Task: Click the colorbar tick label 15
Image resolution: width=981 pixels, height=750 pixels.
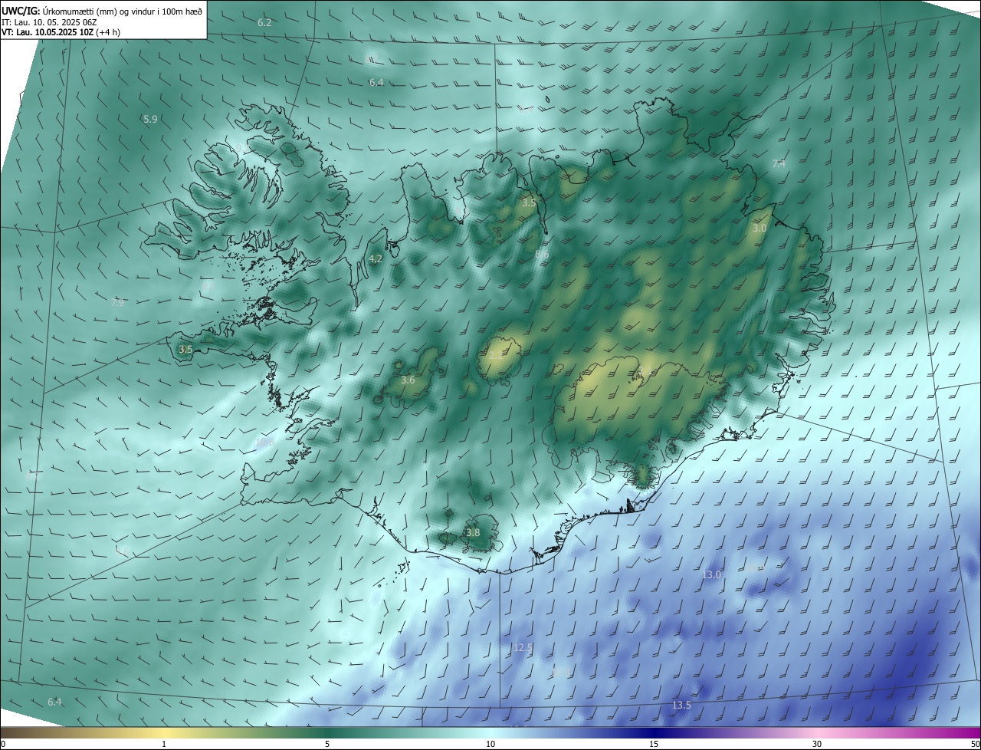Action: point(654,744)
